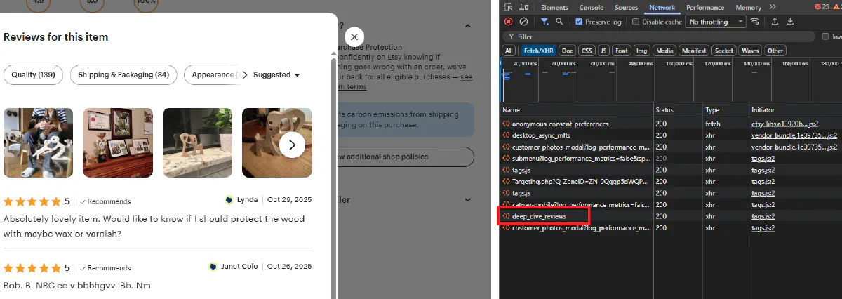
Task: Stop recording network log
Action: pyautogui.click(x=509, y=22)
